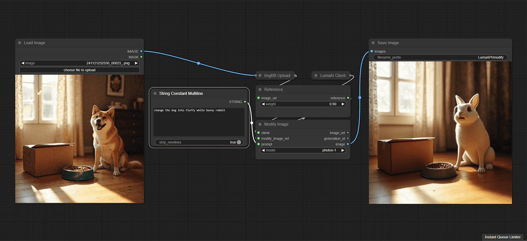Image resolution: width=527 pixels, height=241 pixels.
Task: Decrease reference weight with left arrow
Action: point(263,104)
